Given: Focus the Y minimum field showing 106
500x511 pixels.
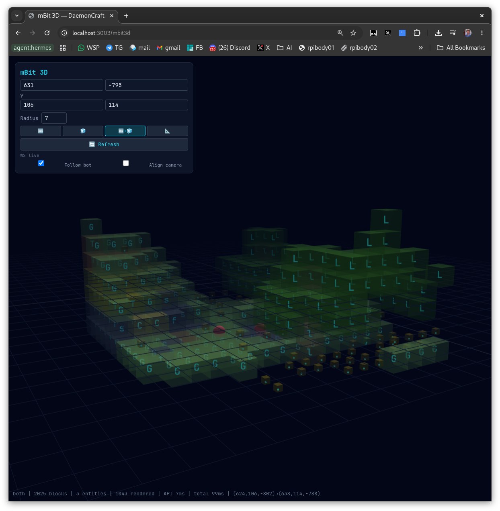Looking at the screenshot, I should 61,105.
